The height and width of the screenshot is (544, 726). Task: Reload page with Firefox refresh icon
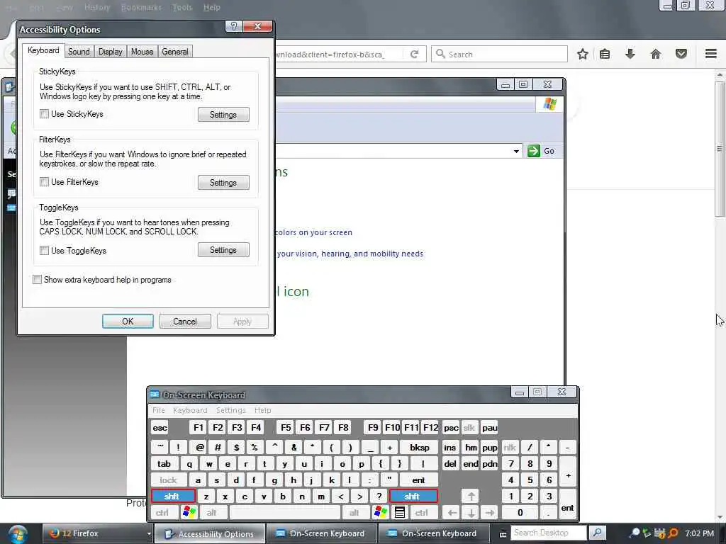[414, 54]
